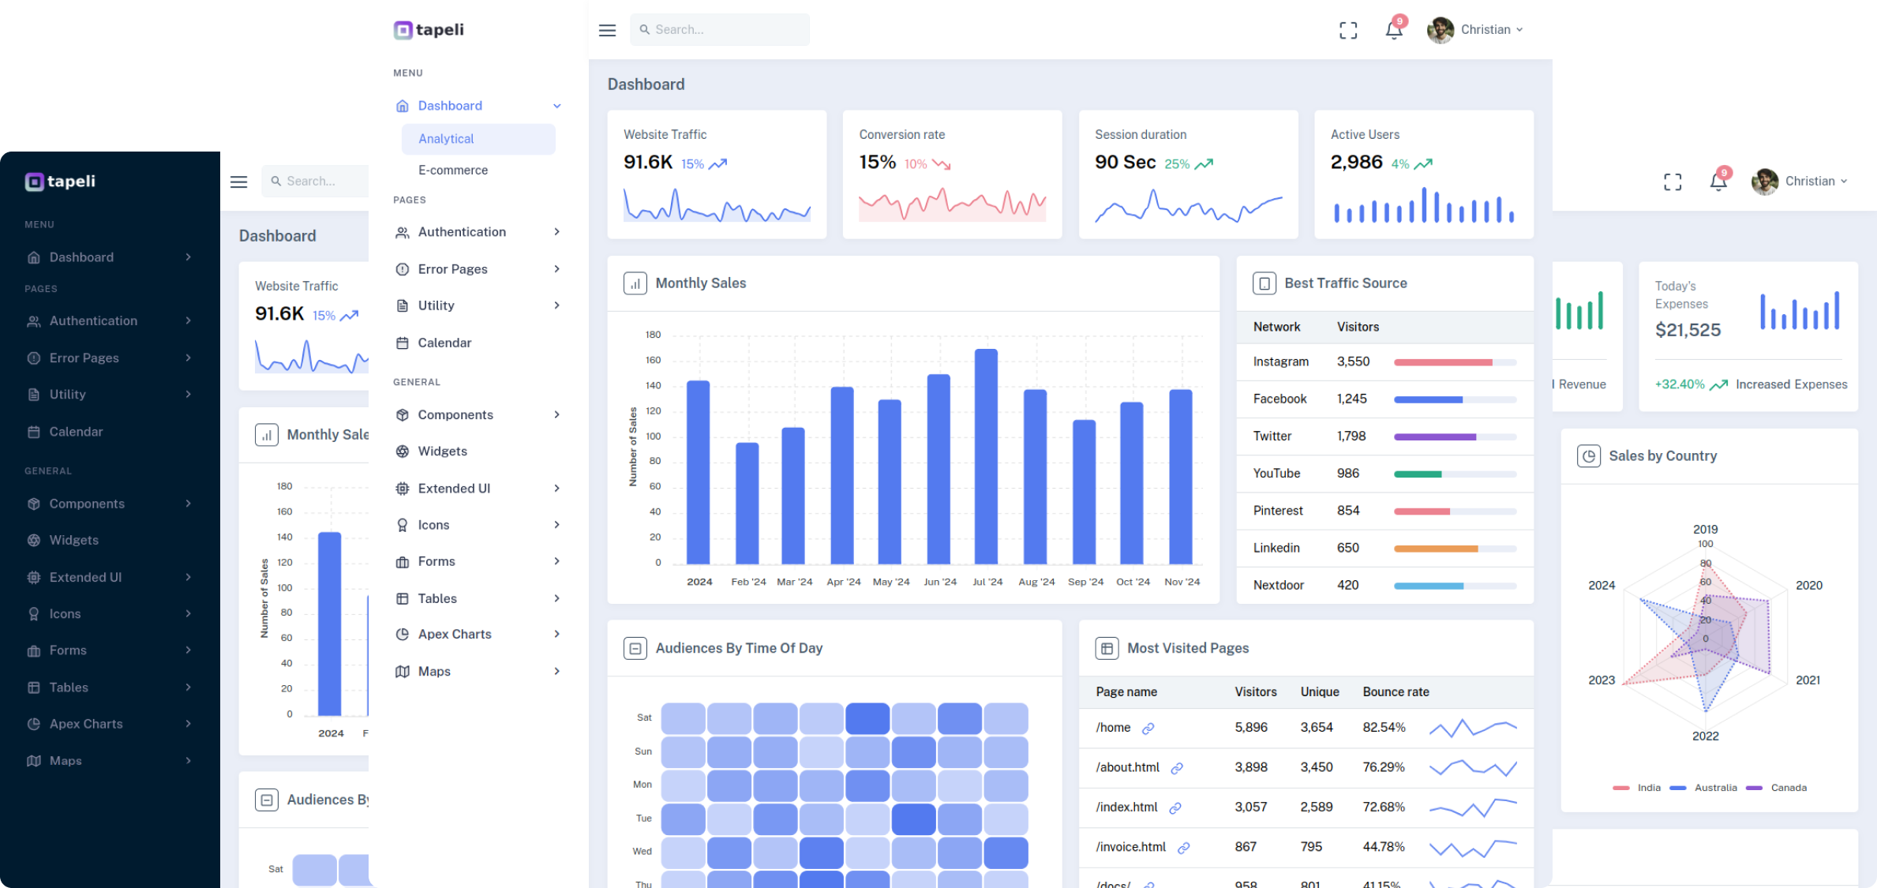Click the Maps icon in the sidebar menu
The height and width of the screenshot is (888, 1877).
[x=403, y=671]
